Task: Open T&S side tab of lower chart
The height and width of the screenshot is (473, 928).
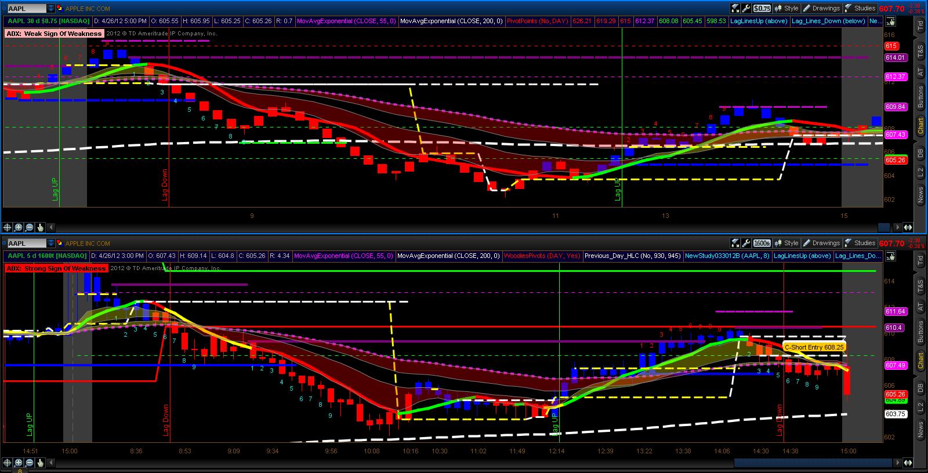Action: [x=920, y=286]
